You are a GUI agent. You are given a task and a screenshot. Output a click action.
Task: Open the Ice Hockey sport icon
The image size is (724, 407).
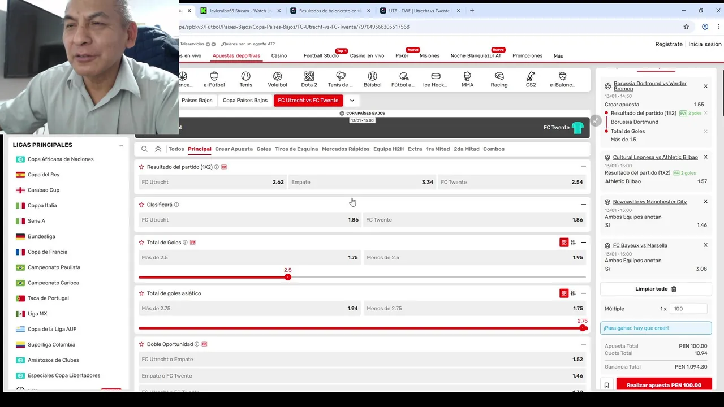pyautogui.click(x=436, y=80)
